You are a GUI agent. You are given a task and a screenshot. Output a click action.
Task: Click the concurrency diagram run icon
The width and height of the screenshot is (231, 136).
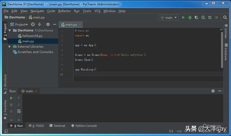coord(210,18)
